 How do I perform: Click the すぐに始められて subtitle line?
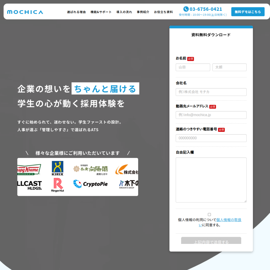[x=70, y=122]
